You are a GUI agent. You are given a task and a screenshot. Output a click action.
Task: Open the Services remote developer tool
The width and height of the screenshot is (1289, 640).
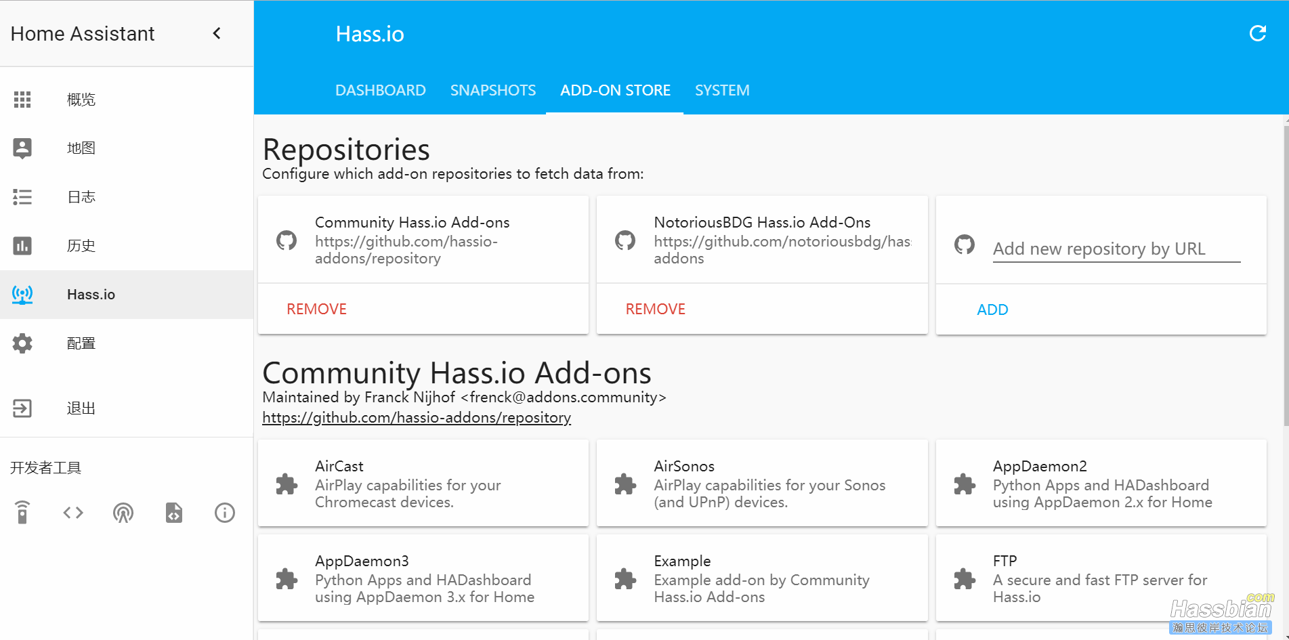[x=22, y=513]
